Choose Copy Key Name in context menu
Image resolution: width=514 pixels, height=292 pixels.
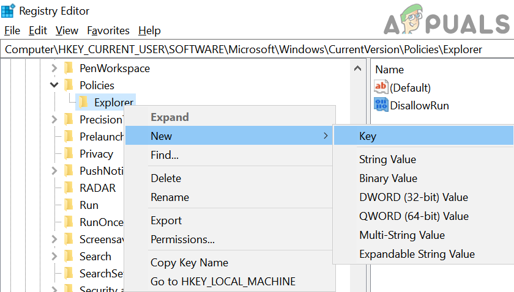pos(229,263)
